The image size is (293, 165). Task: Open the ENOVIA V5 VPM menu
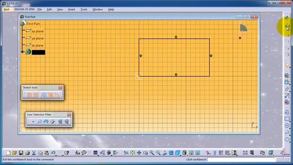pyautogui.click(x=24, y=9)
